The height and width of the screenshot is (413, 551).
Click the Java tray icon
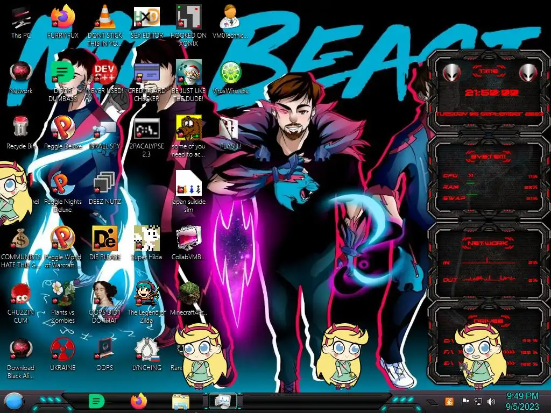click(x=449, y=401)
